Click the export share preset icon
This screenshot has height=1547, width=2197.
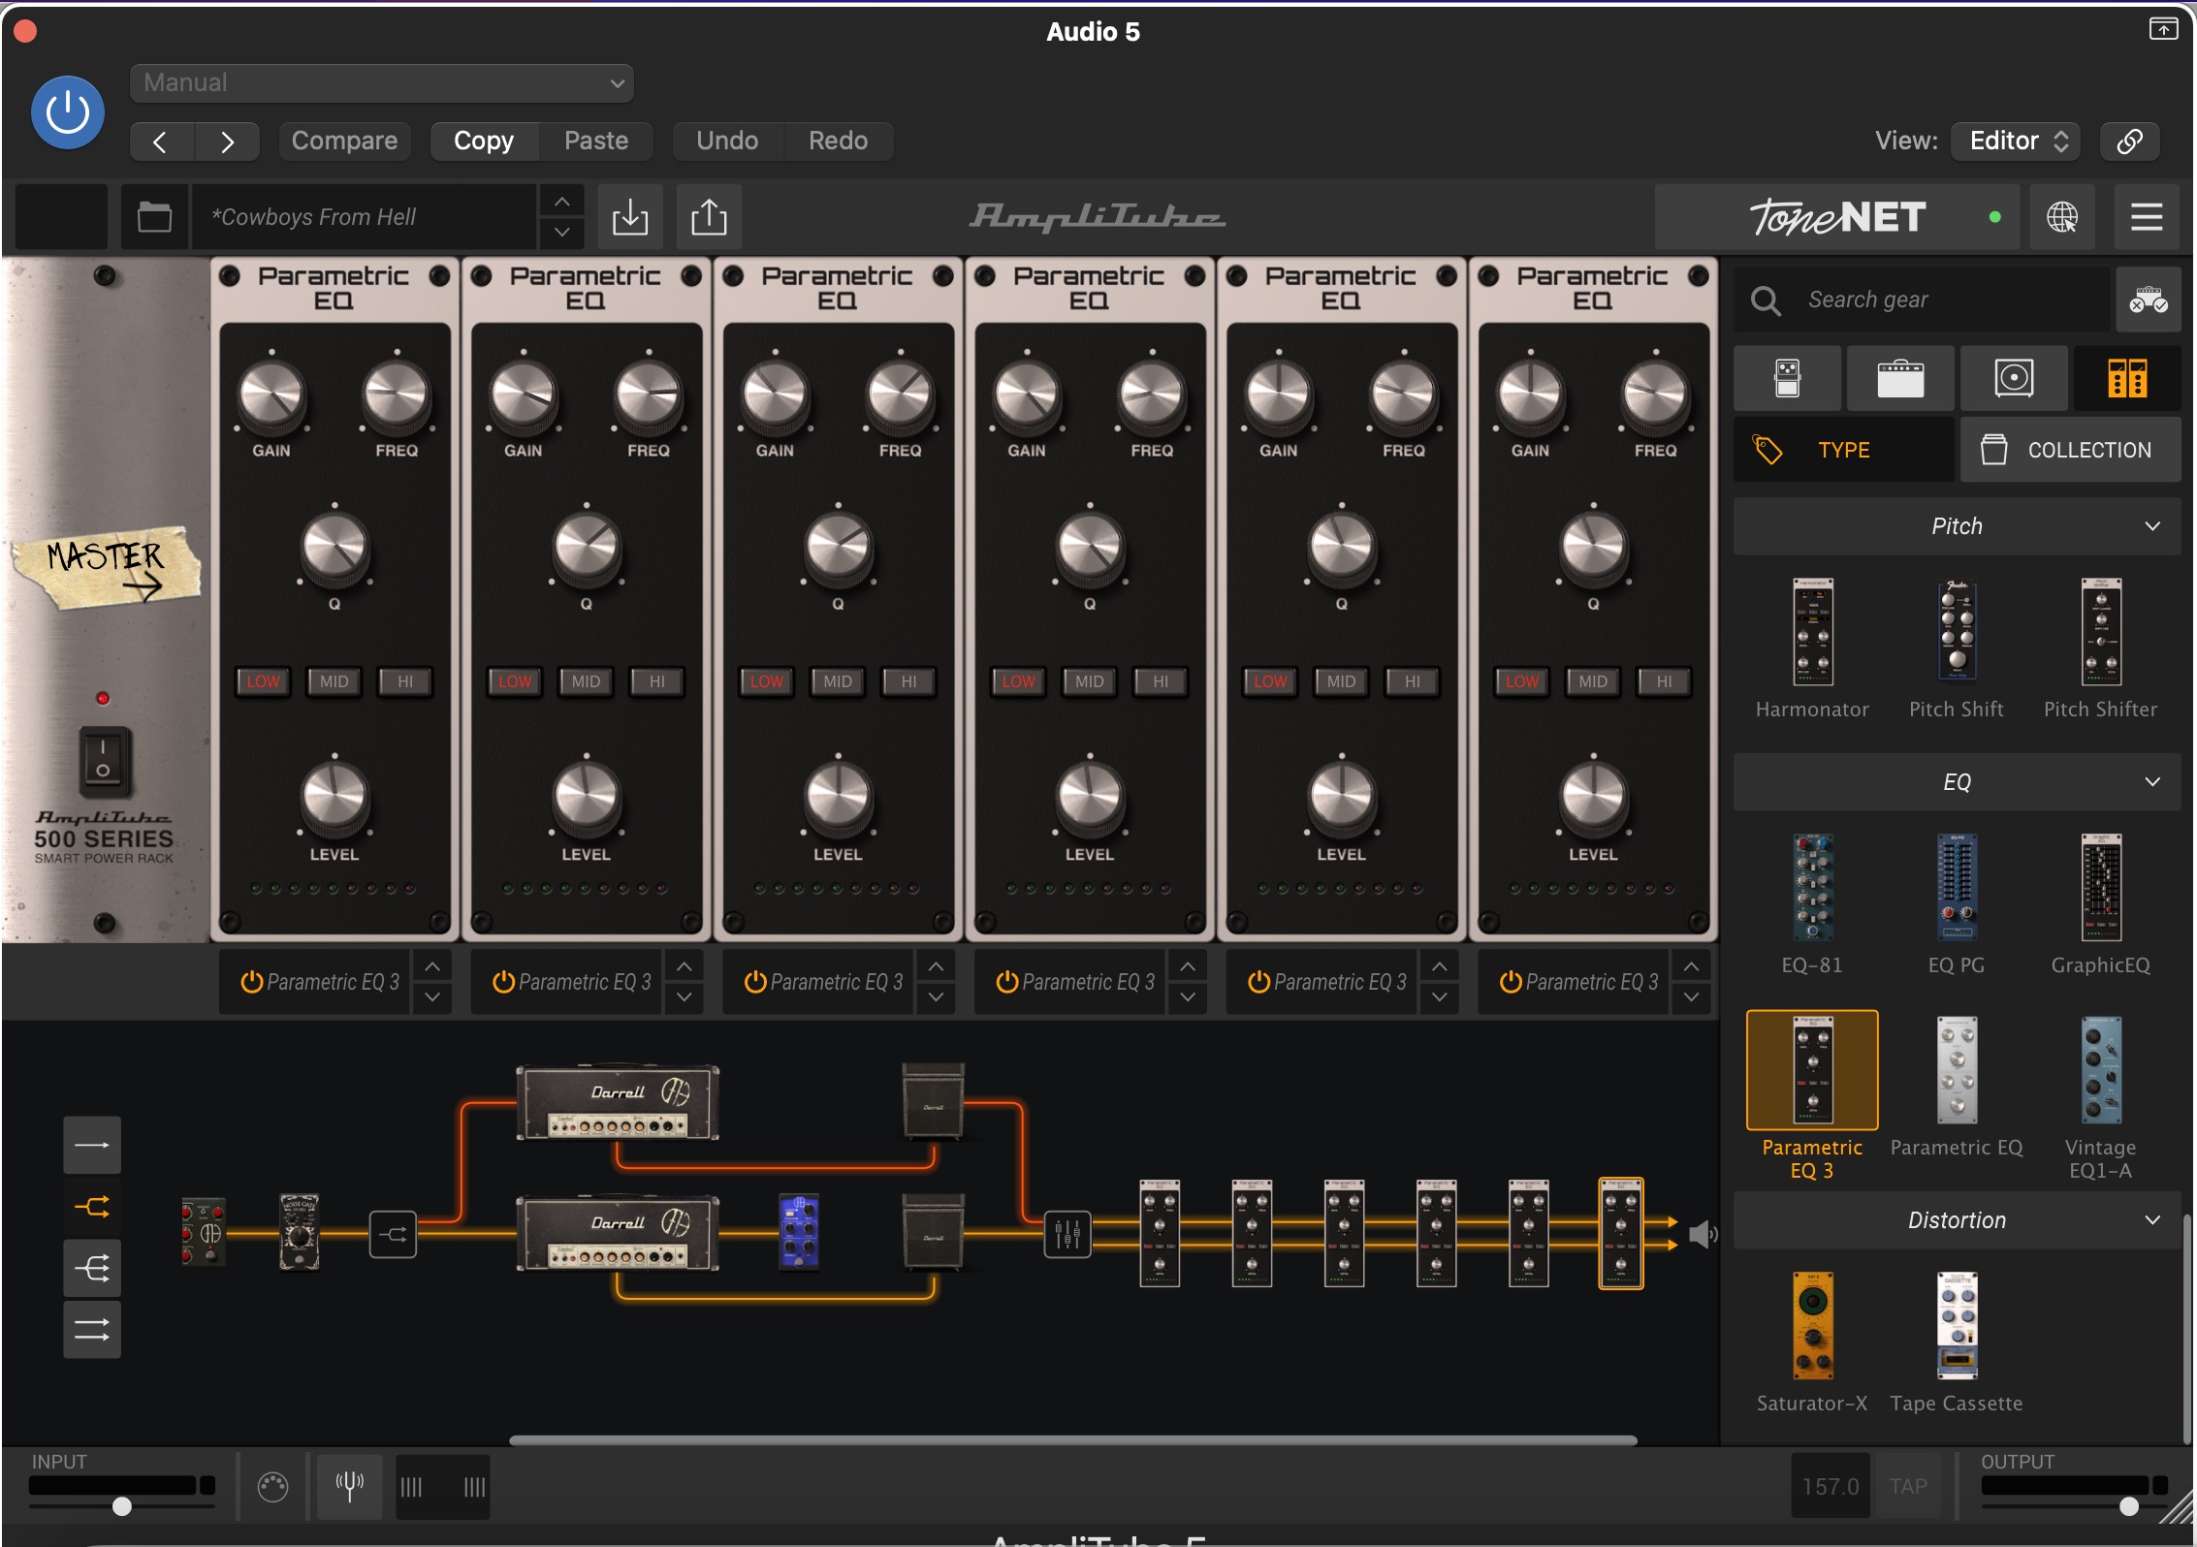709,217
